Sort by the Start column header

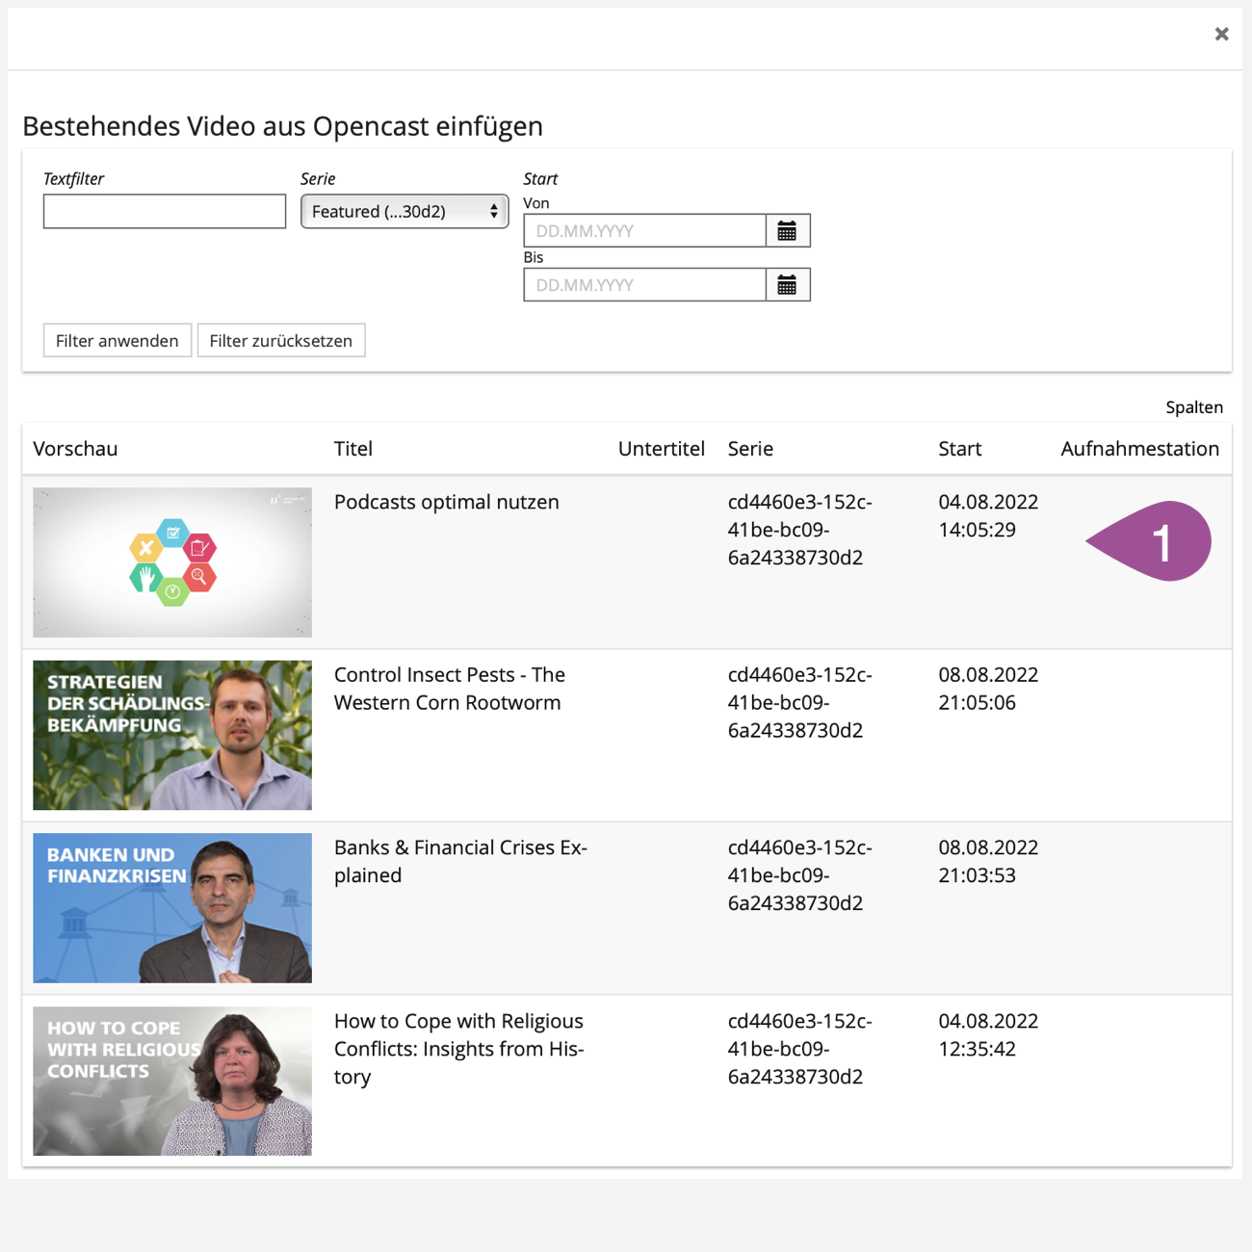point(959,449)
